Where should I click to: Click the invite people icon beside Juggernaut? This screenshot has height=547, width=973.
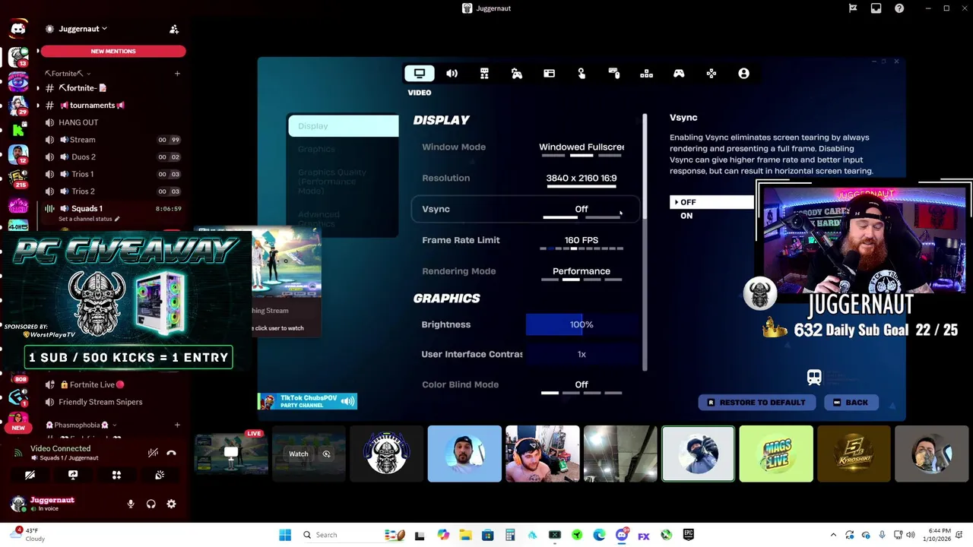tap(174, 29)
